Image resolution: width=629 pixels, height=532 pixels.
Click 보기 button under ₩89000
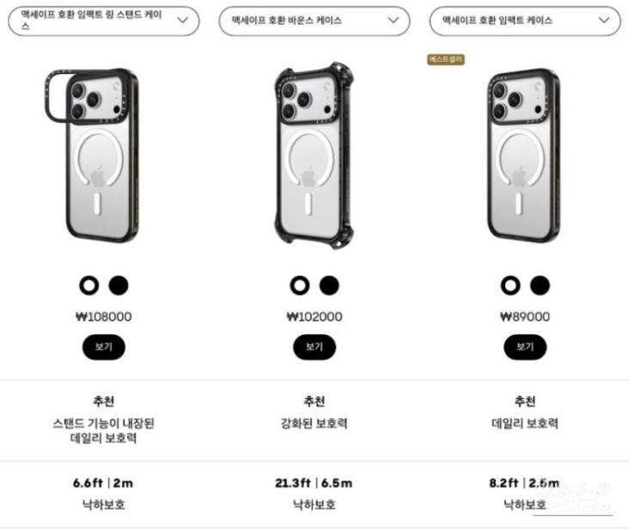(525, 346)
